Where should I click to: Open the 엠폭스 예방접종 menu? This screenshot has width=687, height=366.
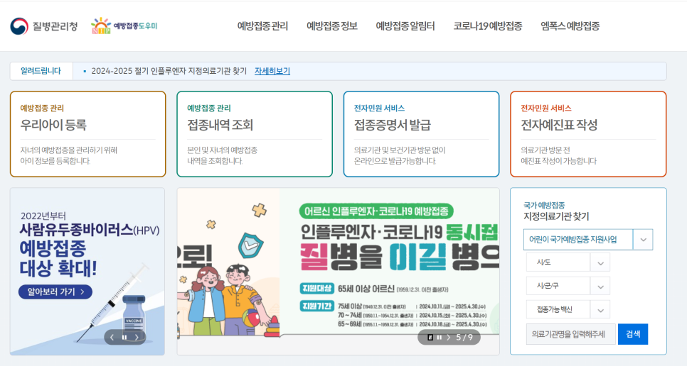tap(570, 26)
